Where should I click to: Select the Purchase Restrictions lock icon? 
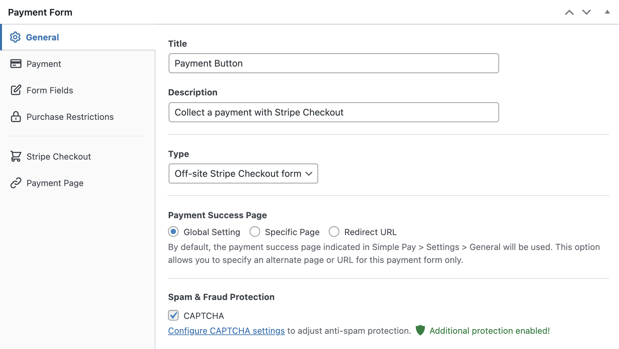pos(16,117)
